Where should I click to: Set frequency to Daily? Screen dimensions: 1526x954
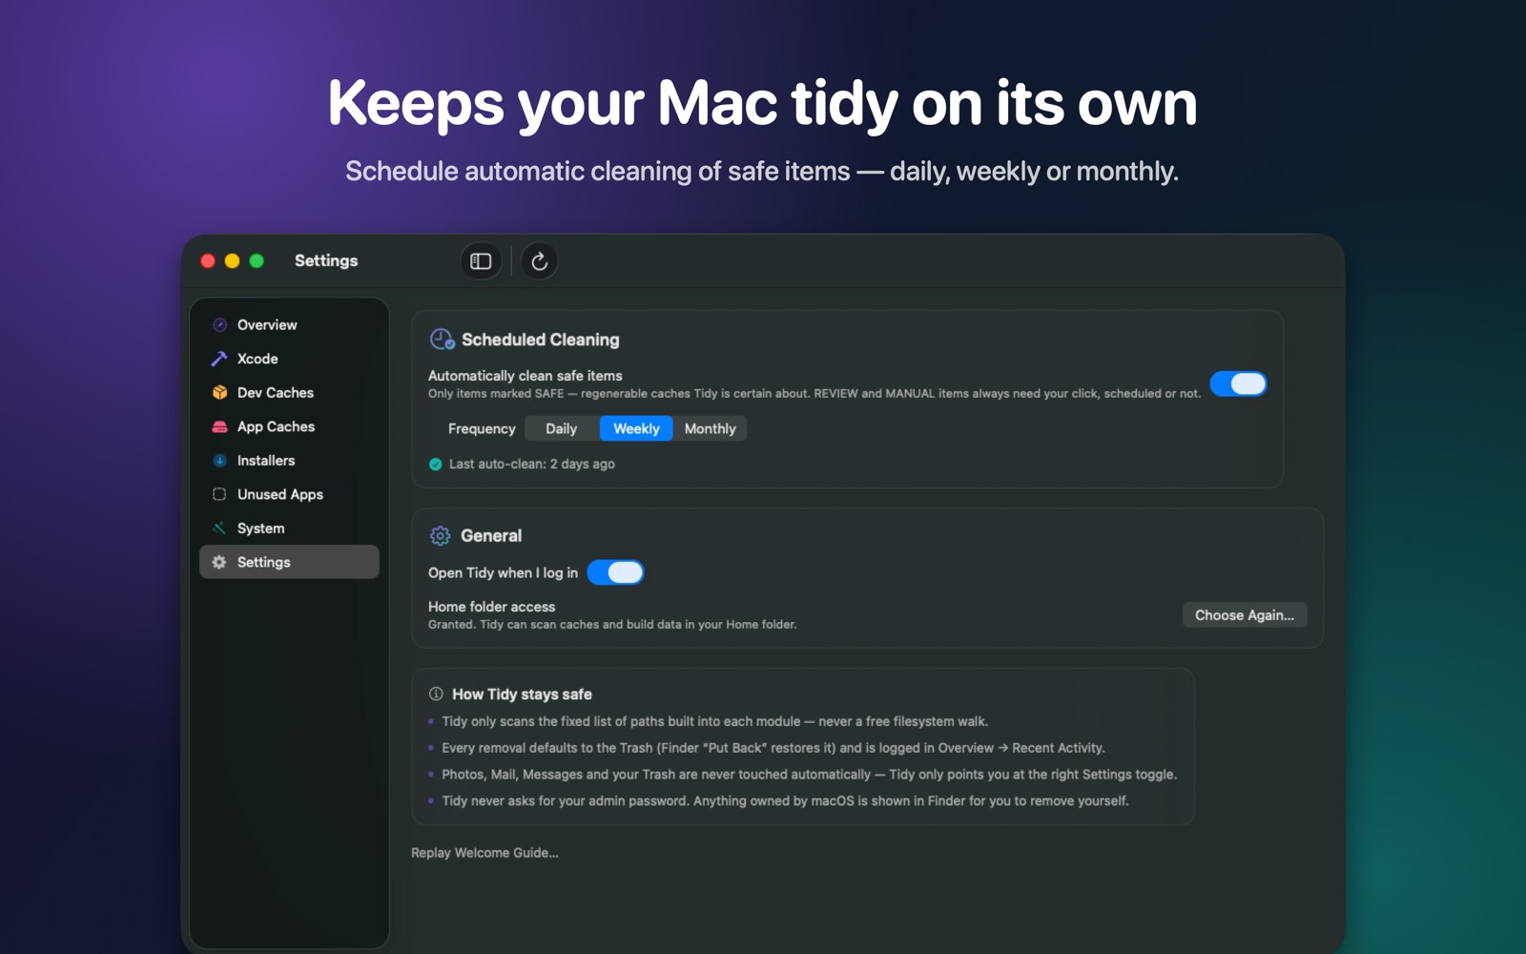561,429
